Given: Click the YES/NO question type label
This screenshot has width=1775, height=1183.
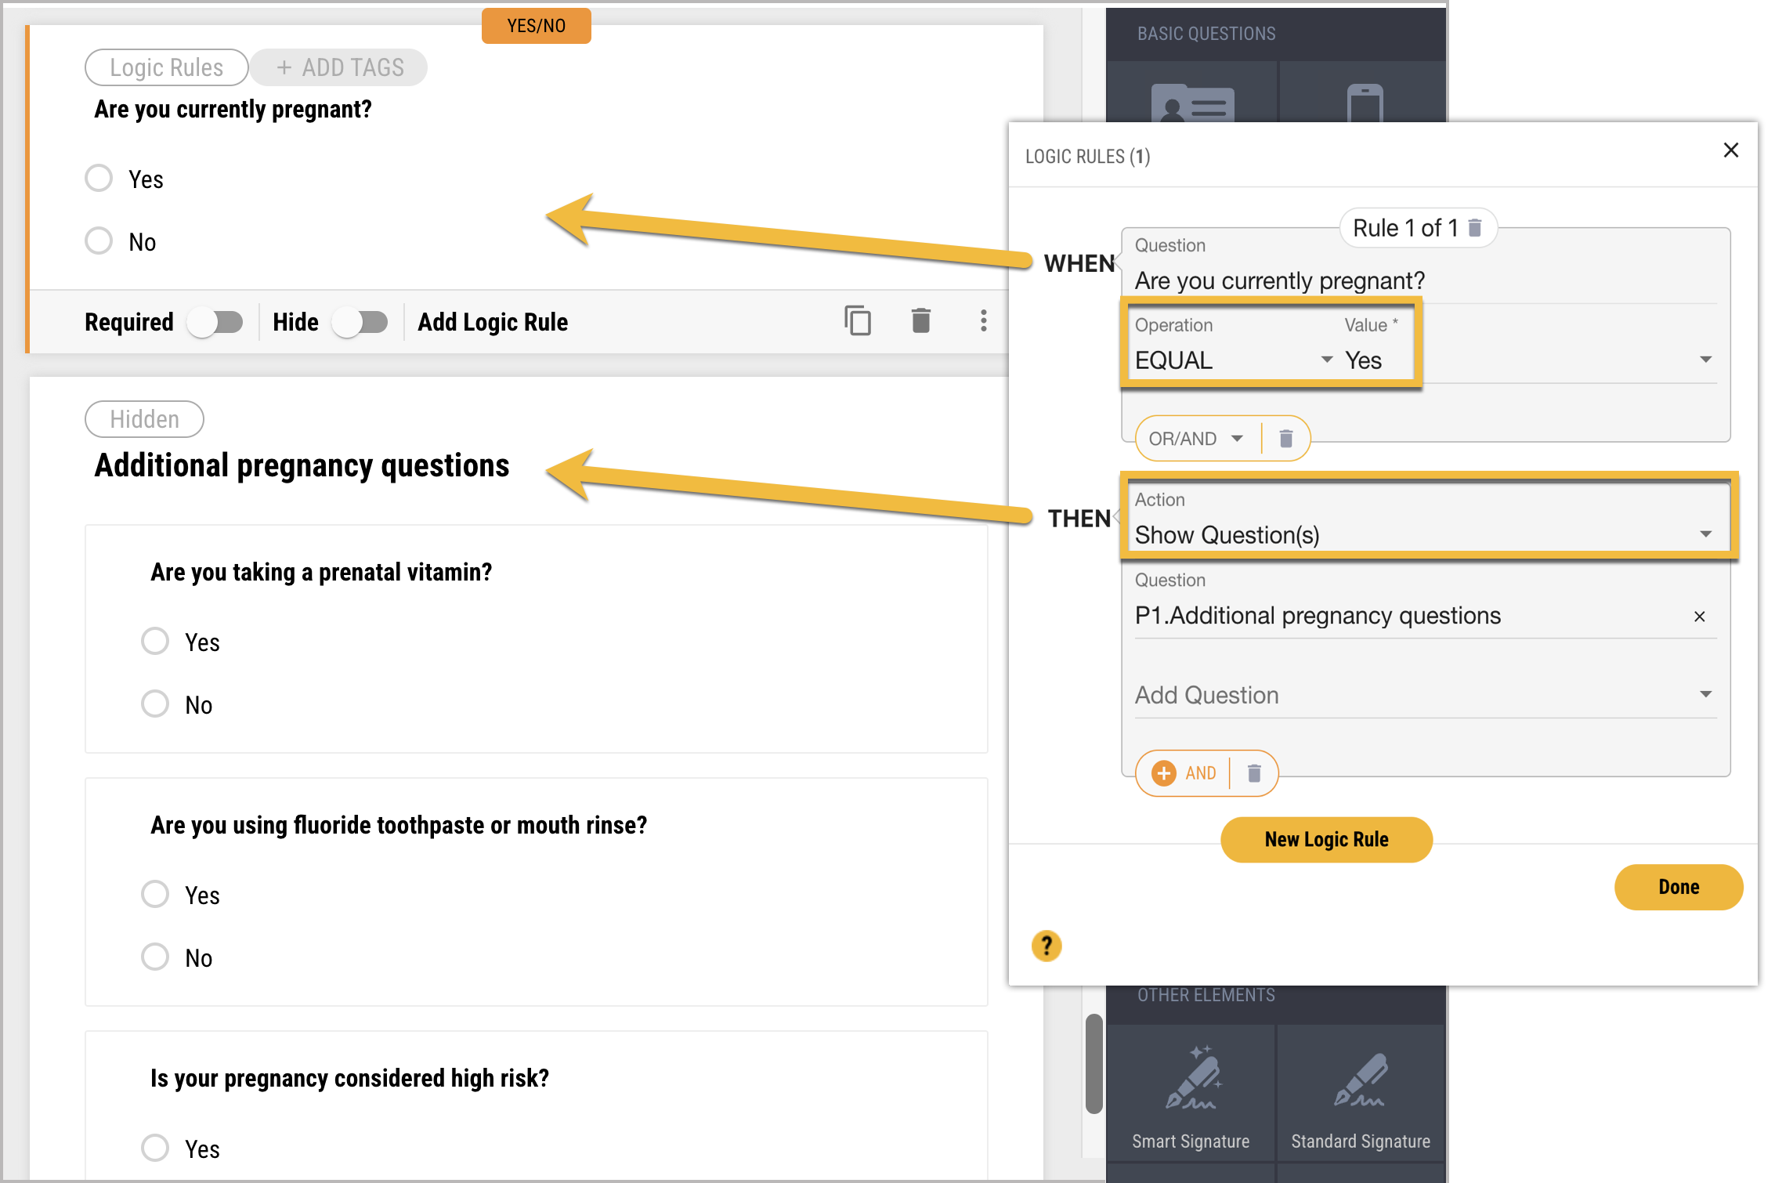Looking at the screenshot, I should (x=537, y=26).
